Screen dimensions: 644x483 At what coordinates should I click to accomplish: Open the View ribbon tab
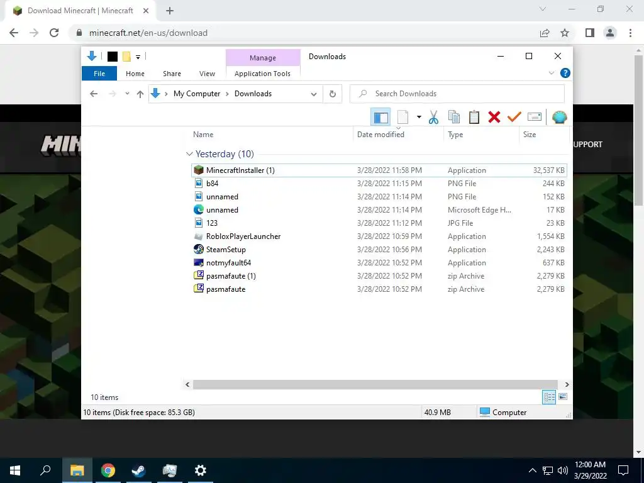click(x=207, y=74)
